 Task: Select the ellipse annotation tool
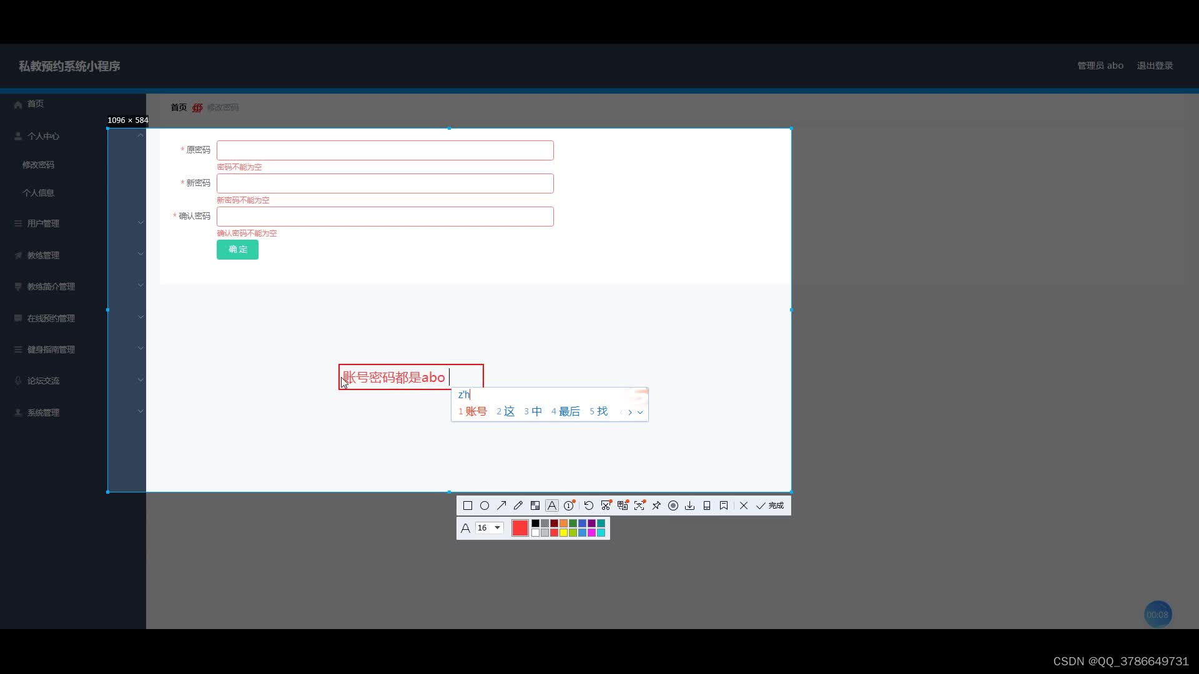click(485, 506)
